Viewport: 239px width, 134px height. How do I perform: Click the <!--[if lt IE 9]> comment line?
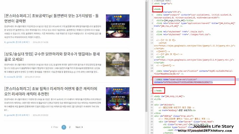[166, 40]
